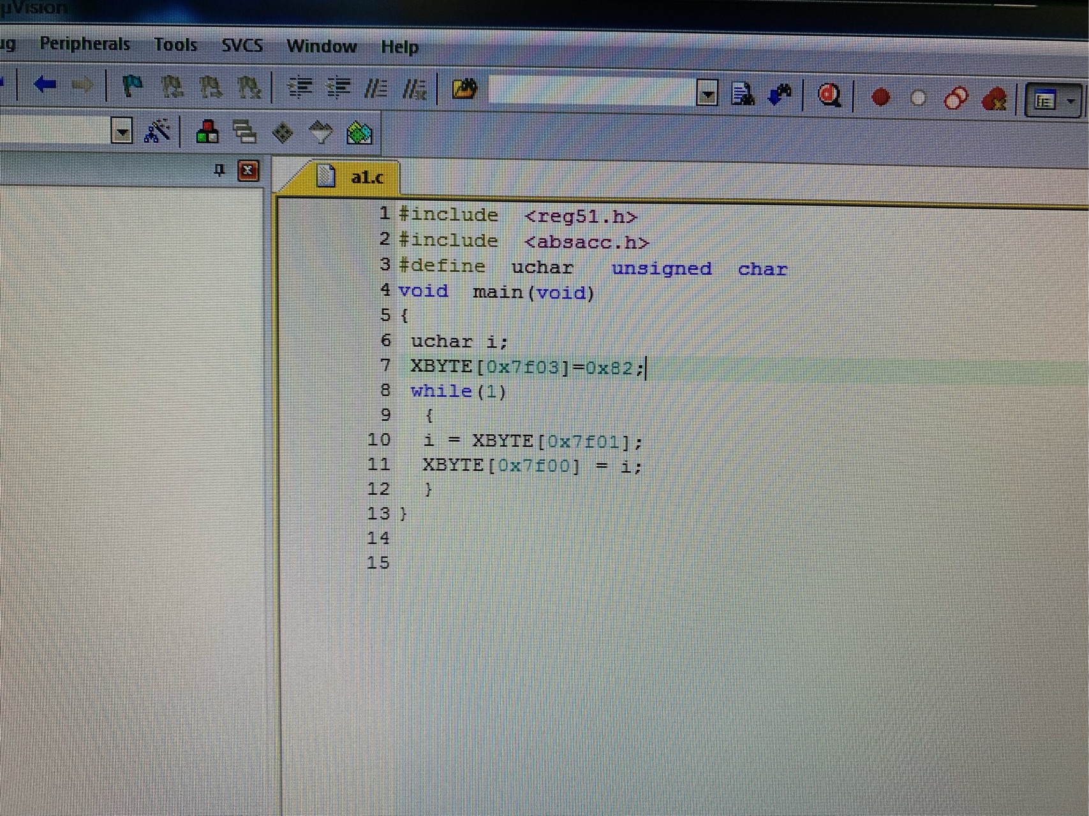The height and width of the screenshot is (816, 1089).
Task: Go to next bookmark icon
Action: tap(210, 87)
